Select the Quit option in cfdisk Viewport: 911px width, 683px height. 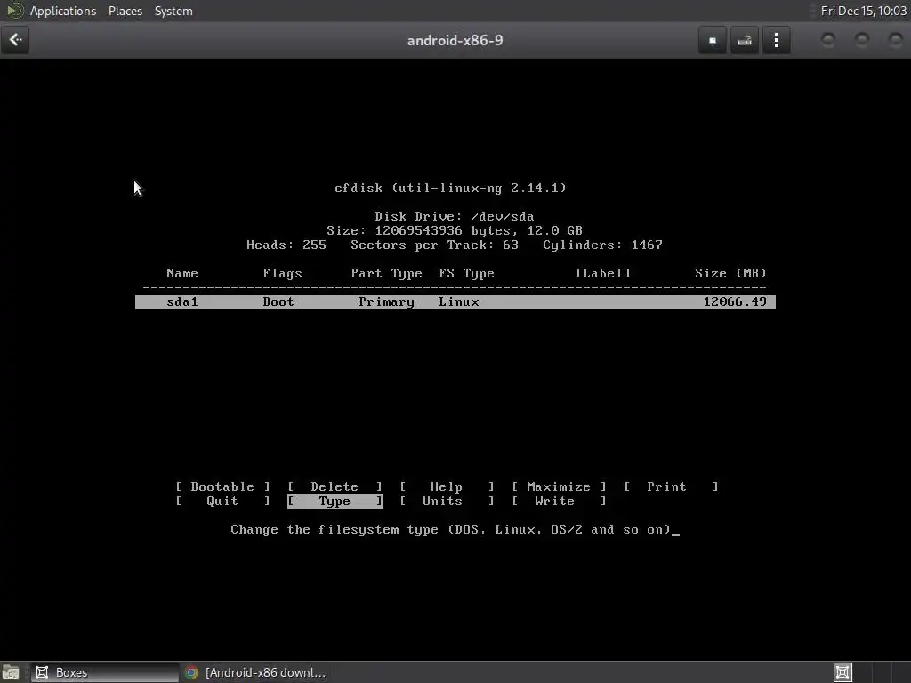coord(222,502)
